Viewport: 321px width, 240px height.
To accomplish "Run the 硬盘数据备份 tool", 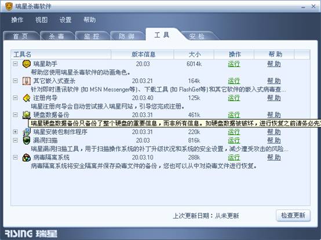I will click(x=234, y=115).
